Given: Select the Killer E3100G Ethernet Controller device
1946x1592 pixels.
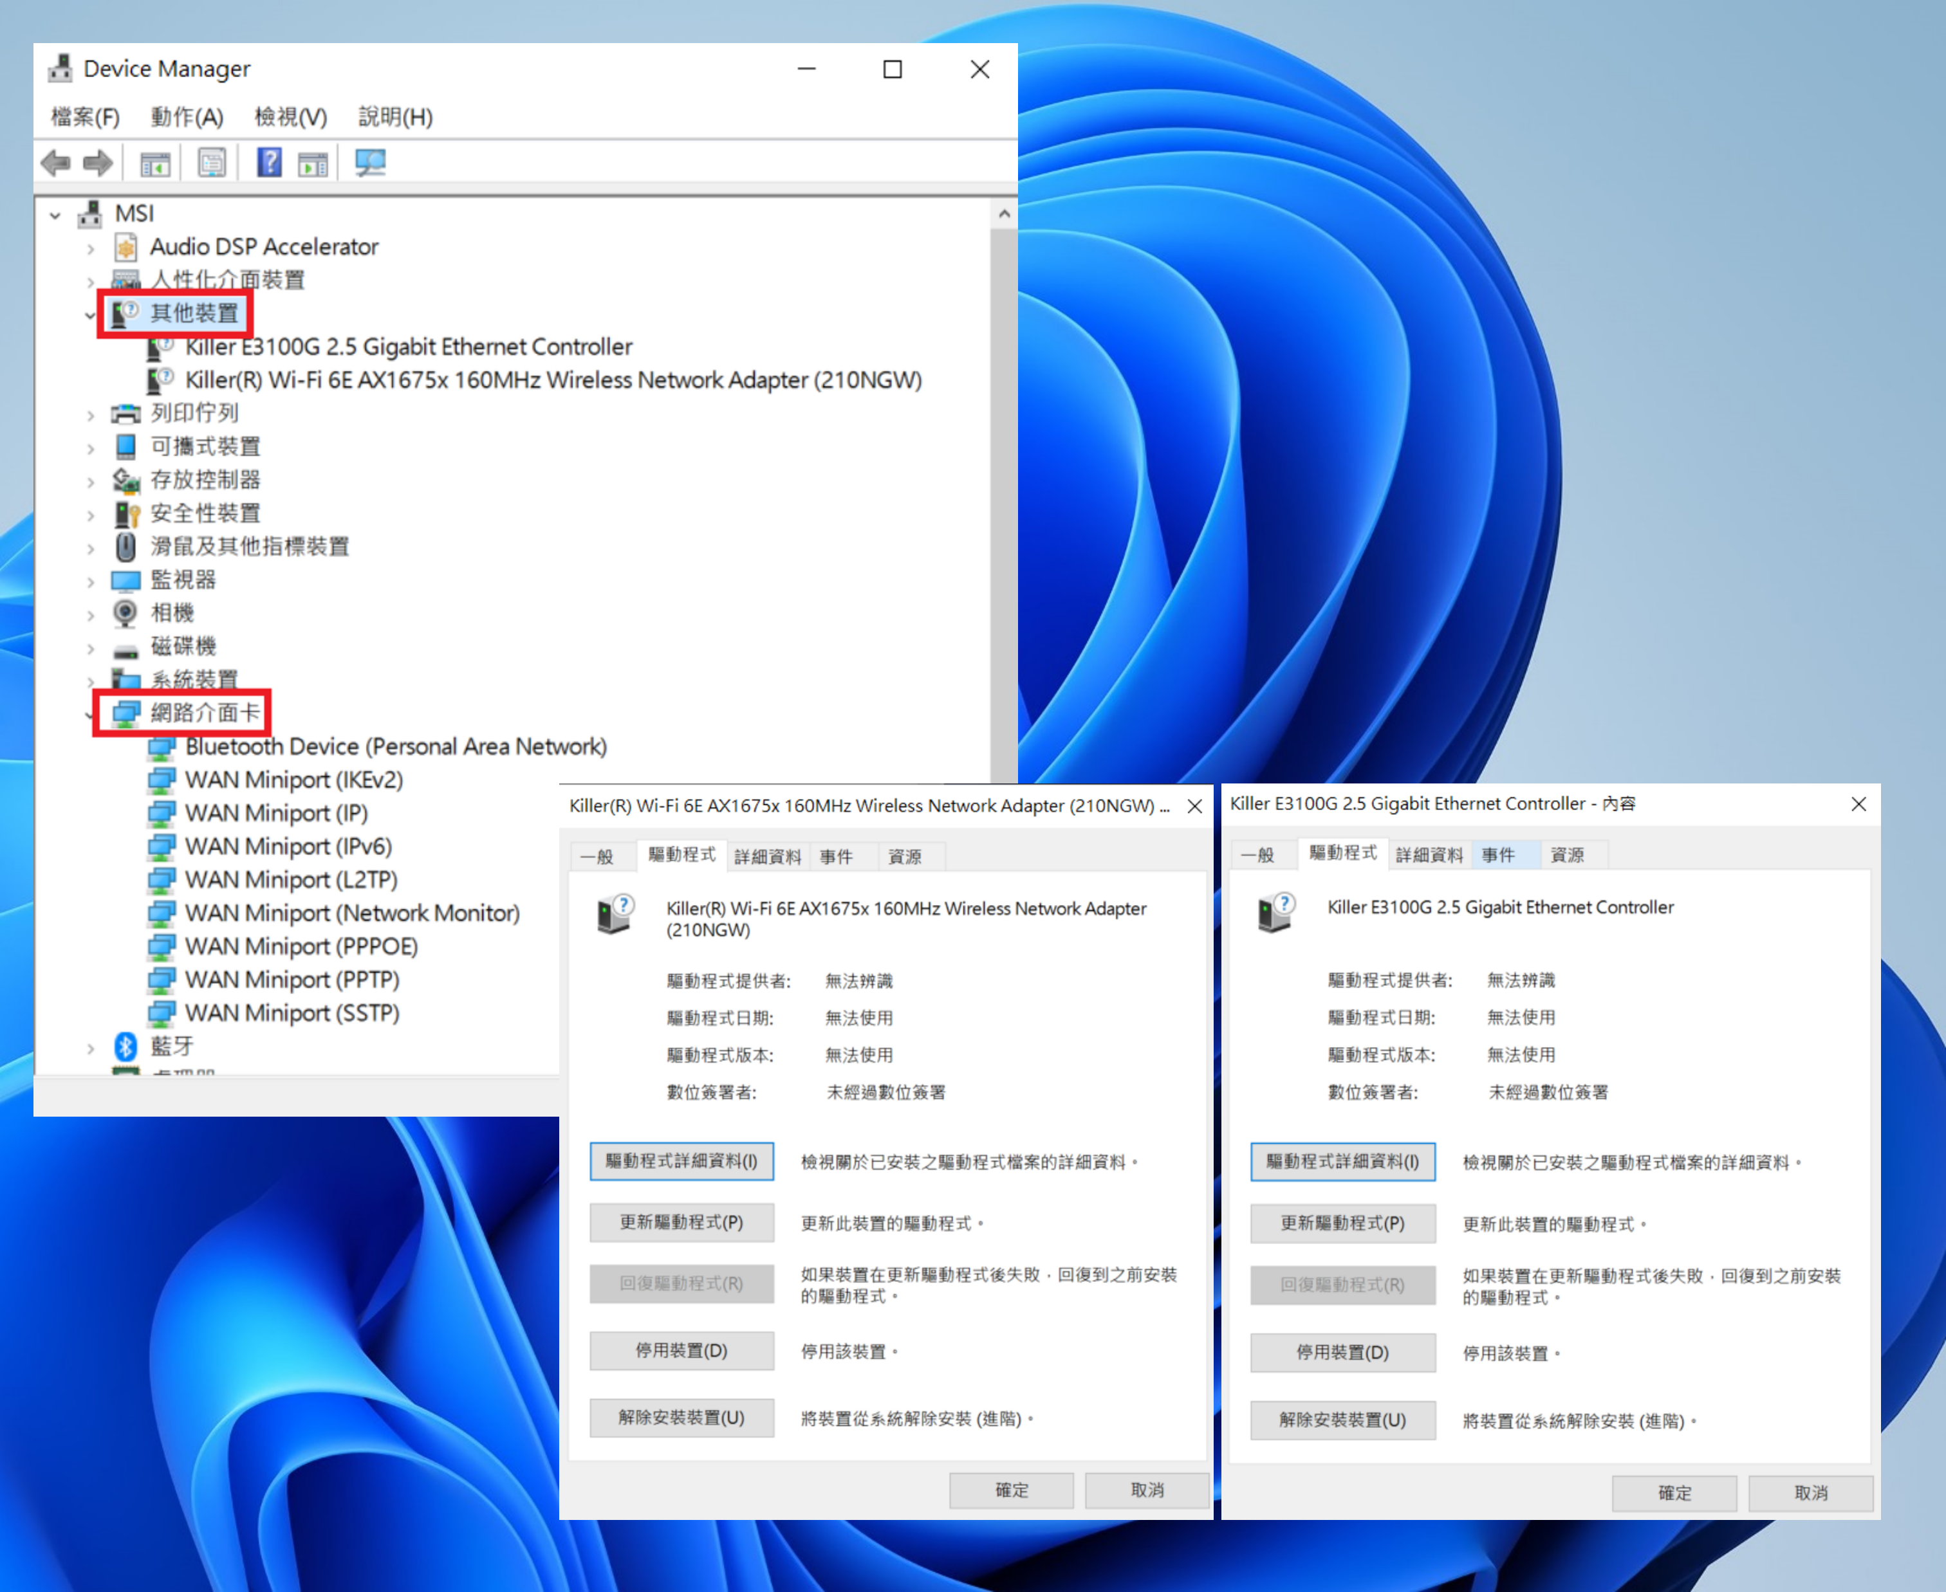Looking at the screenshot, I should [x=408, y=347].
